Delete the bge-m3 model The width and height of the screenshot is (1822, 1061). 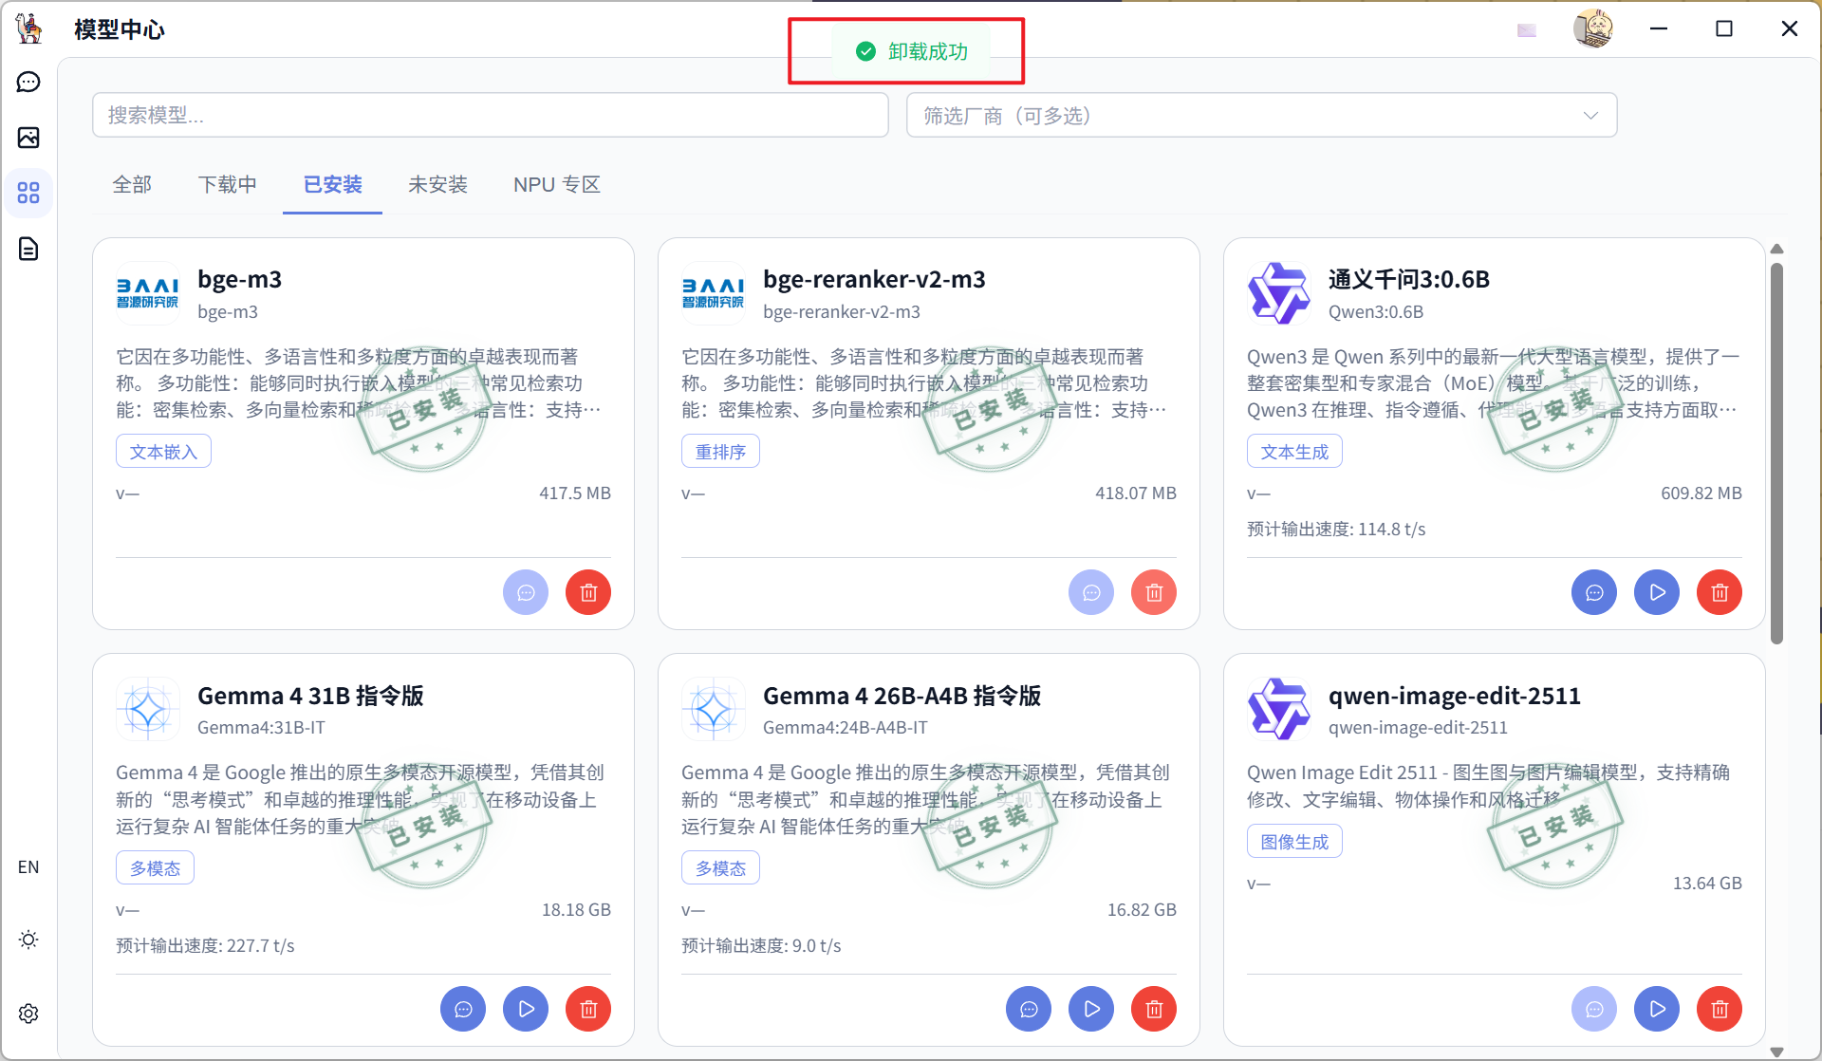coord(588,592)
